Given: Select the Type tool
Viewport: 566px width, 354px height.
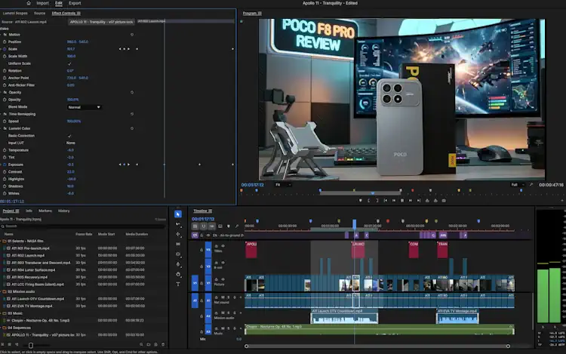Looking at the screenshot, I should click(178, 285).
